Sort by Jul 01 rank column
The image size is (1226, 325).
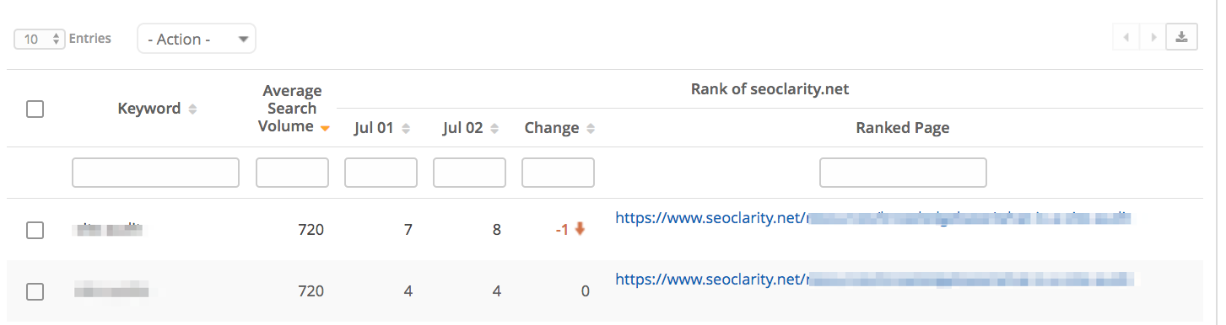click(406, 128)
